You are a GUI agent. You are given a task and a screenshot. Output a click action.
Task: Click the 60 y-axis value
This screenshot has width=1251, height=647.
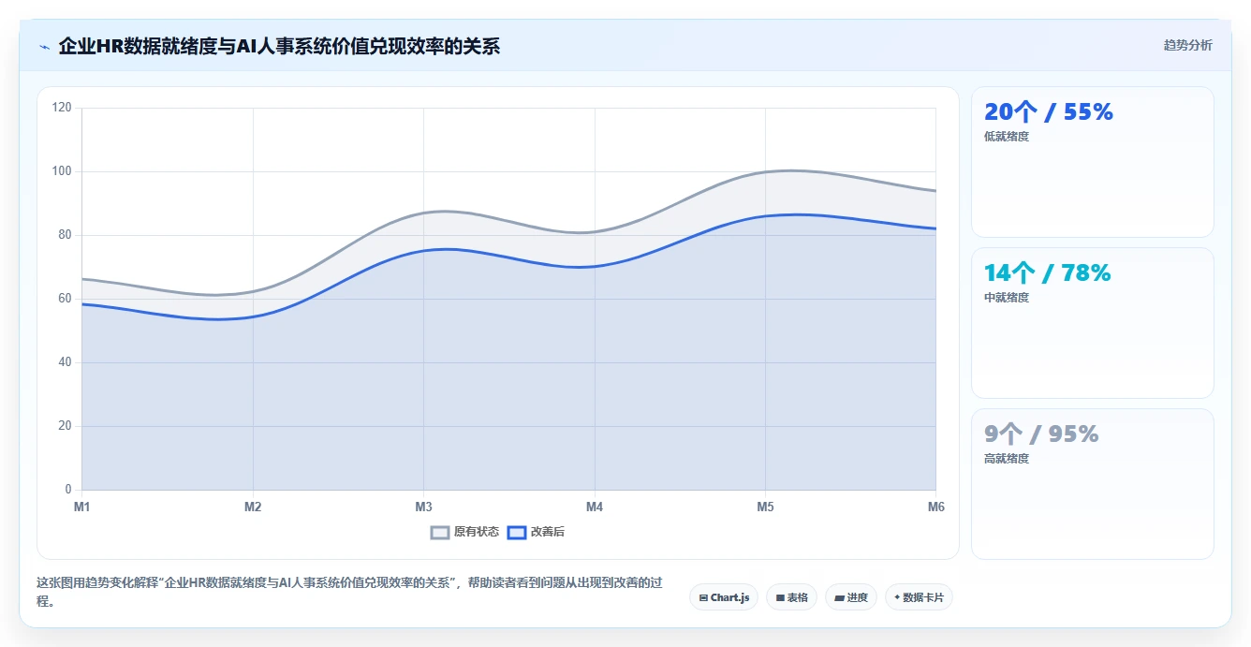point(65,299)
